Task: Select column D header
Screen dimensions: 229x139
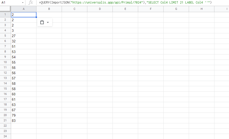Action: click(x=100, y=9)
